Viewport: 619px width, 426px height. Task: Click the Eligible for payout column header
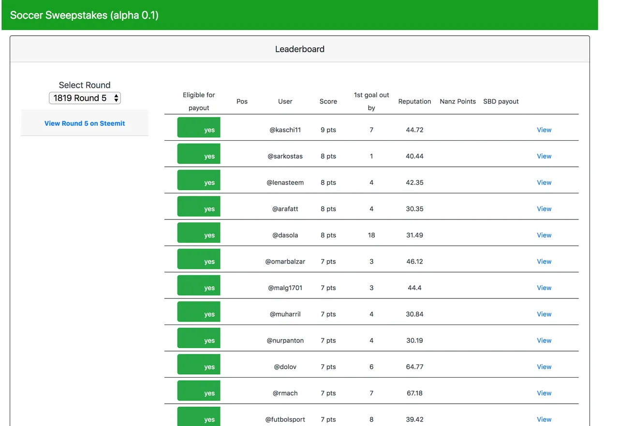click(199, 102)
